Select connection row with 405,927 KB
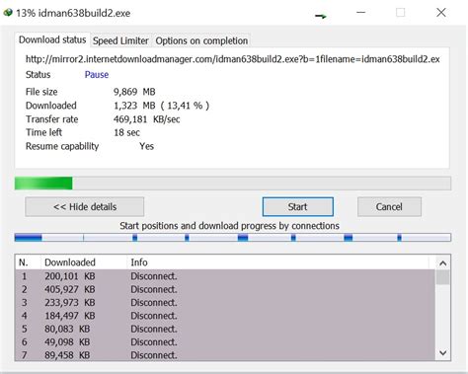The width and height of the screenshot is (468, 374). pos(225,289)
